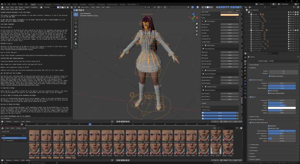Toggle the camera view icon in viewport
Image resolution: width=300 pixels, height=164 pixels.
(x=196, y=31)
